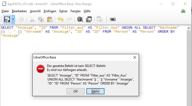Toggle the Run SQL directly button
Image resolution: width=192 pixels, height=106 pixels.
point(113,19)
